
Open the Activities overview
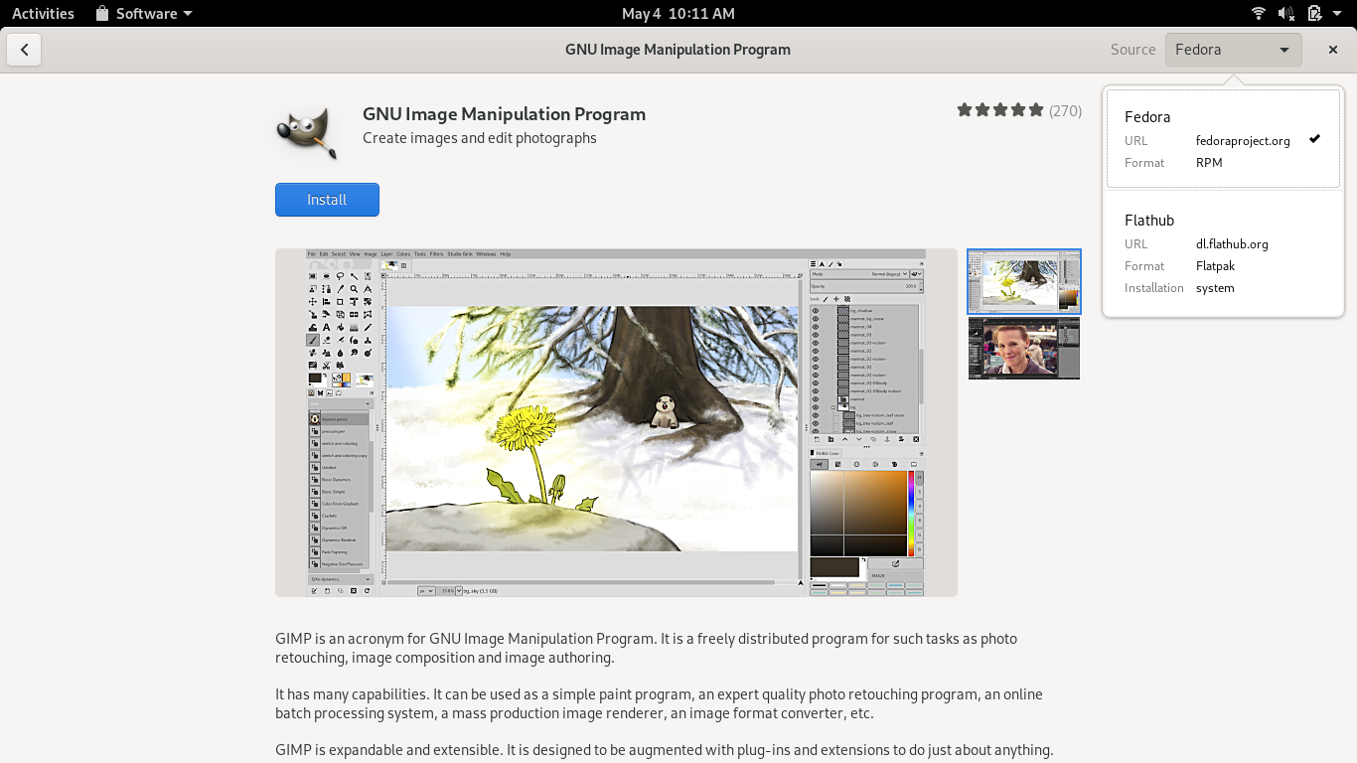tap(43, 14)
